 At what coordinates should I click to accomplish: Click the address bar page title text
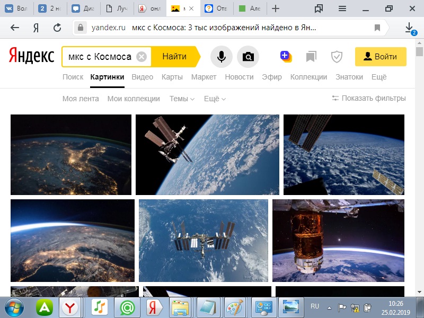point(224,28)
